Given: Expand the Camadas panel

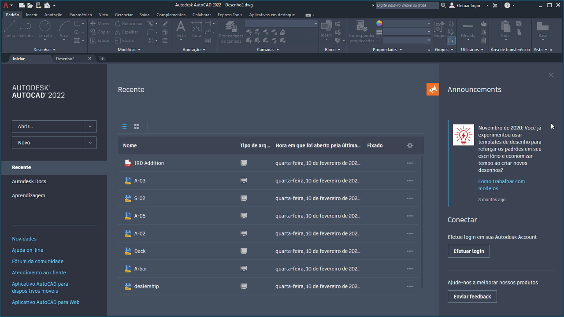Looking at the screenshot, I should coord(268,50).
